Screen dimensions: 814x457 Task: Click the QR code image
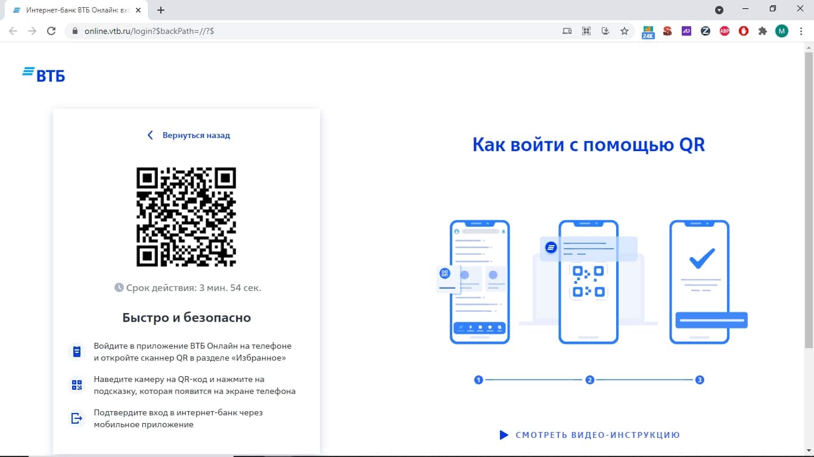pos(187,217)
